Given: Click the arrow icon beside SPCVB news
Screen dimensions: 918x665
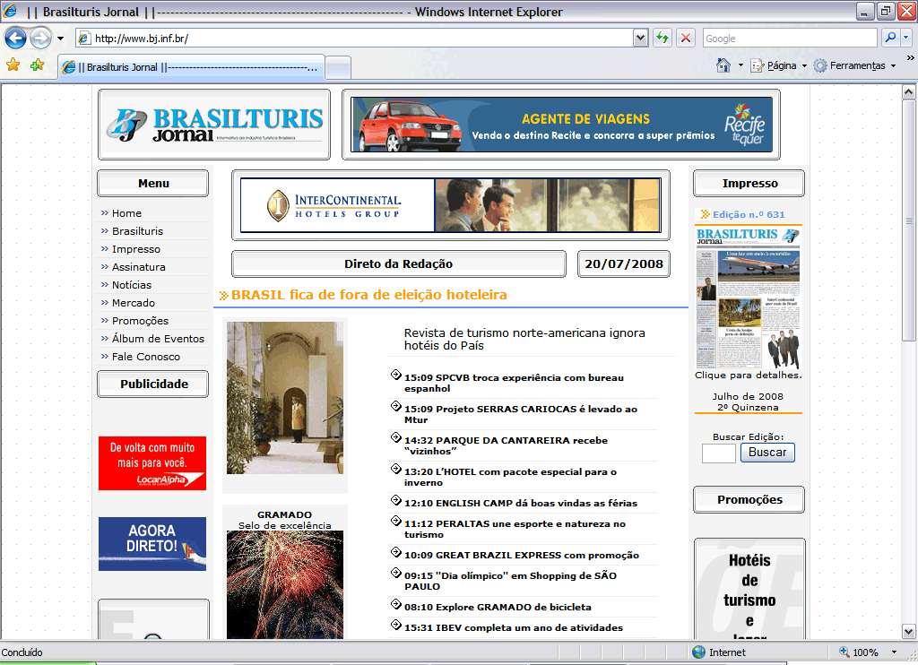Looking at the screenshot, I should 396,375.
